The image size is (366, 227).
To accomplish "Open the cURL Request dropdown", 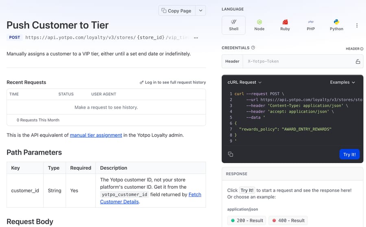I will tap(244, 82).
